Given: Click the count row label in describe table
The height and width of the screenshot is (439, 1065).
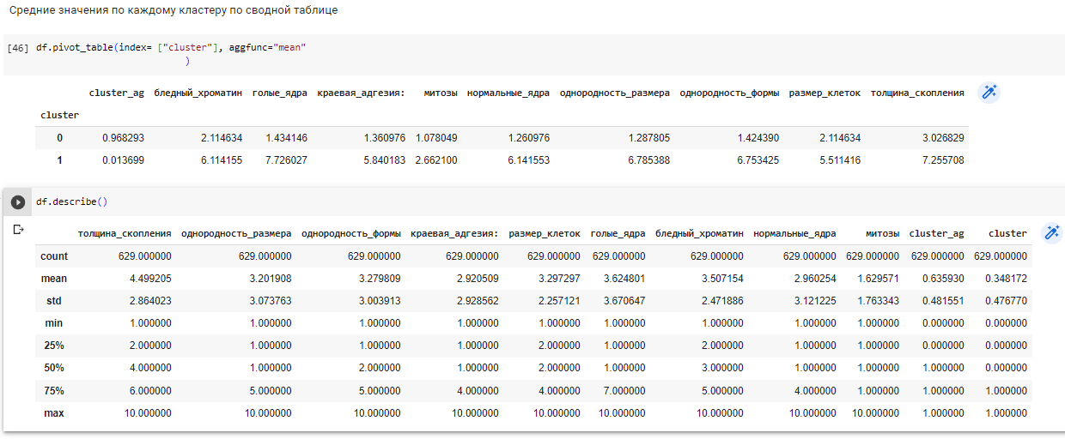Looking at the screenshot, I should click(x=54, y=256).
